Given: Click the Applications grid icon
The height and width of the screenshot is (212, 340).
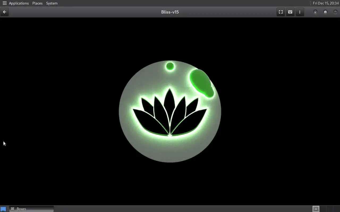Looking at the screenshot, I should point(5,3).
